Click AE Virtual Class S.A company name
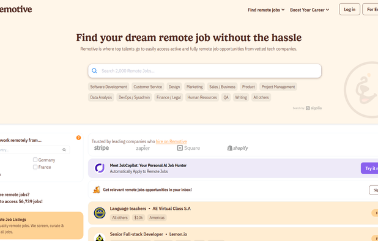 click(x=171, y=209)
